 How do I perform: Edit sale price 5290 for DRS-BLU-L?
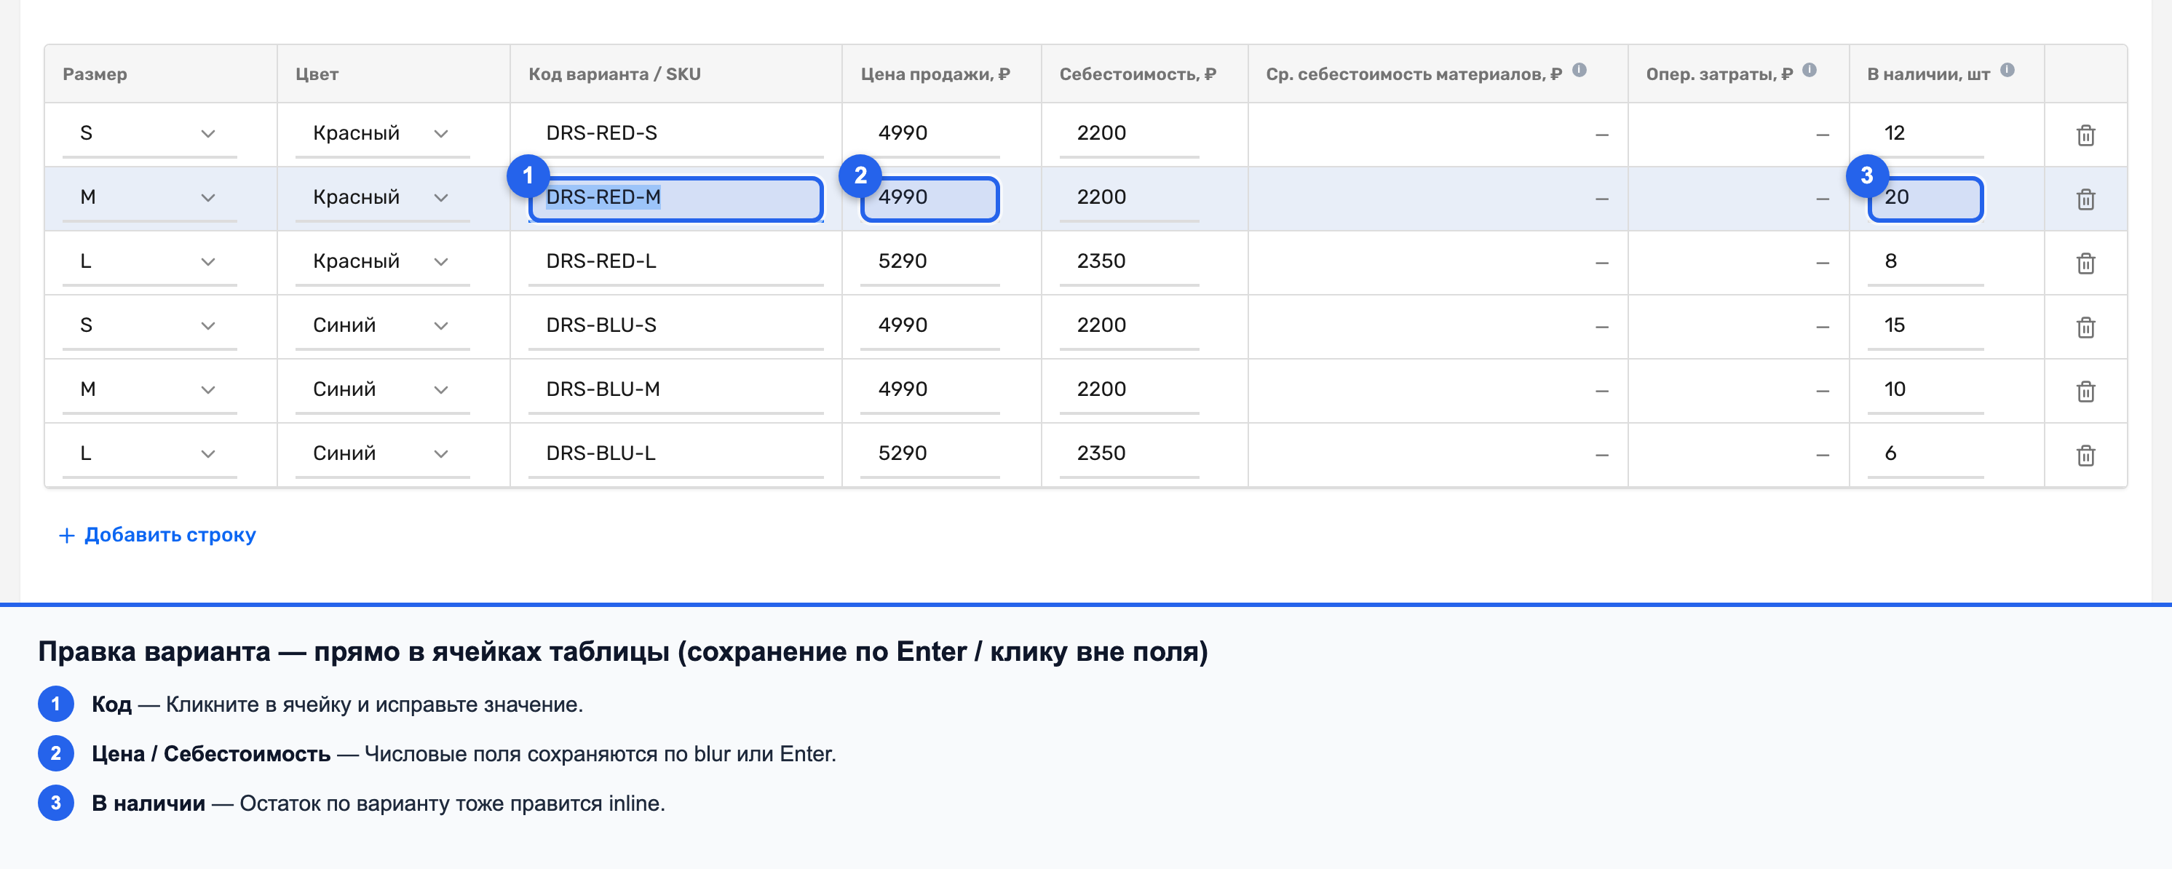pos(930,454)
